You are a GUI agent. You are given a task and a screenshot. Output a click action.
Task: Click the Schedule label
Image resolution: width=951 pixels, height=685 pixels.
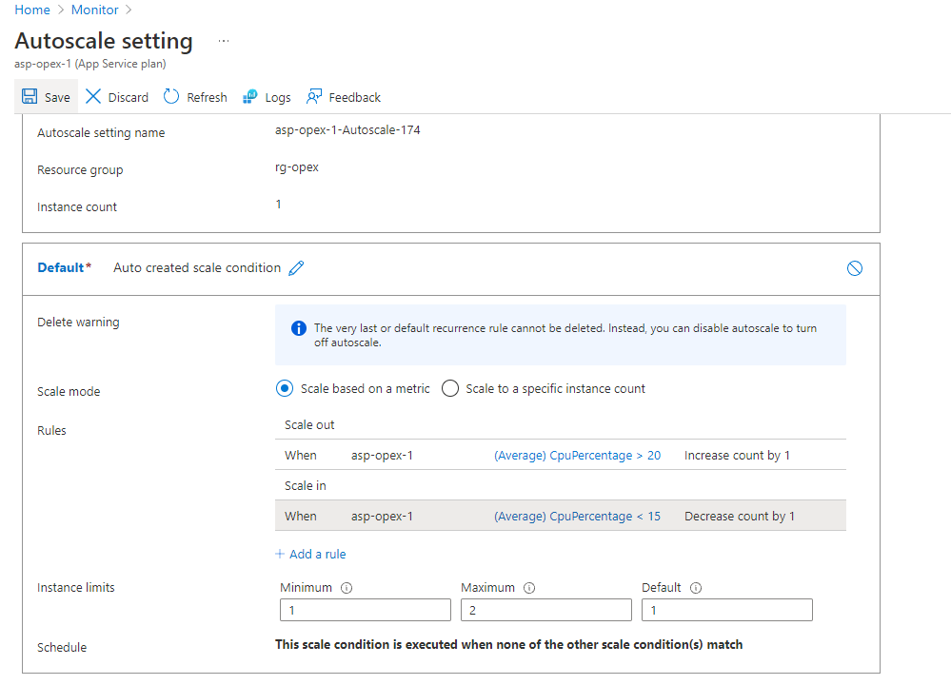pyautogui.click(x=62, y=647)
